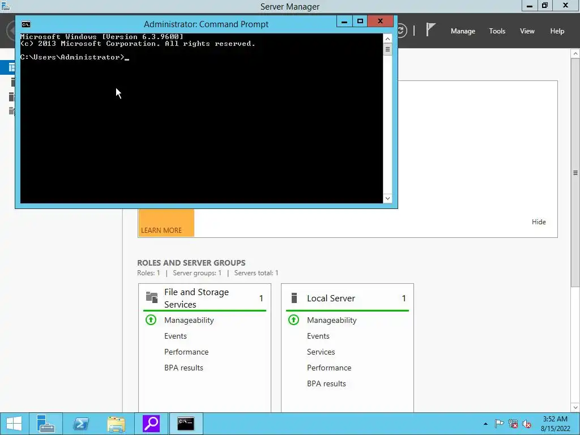
Task: Select the Command Prompt taskbar button
Action: tap(186, 424)
